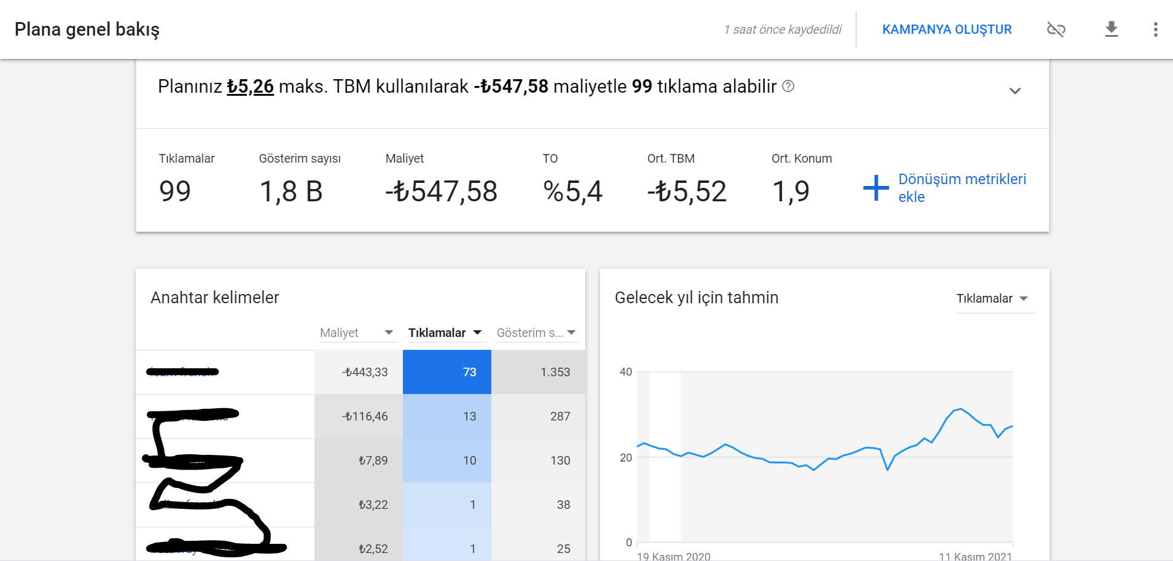Image resolution: width=1173 pixels, height=561 pixels.
Task: Click the 1 saat önce kaydedildi status
Action: [782, 29]
